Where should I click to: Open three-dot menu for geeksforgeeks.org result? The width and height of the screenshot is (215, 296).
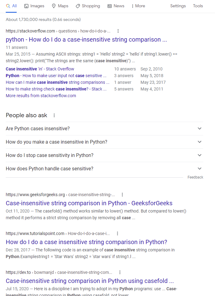(x=122, y=195)
